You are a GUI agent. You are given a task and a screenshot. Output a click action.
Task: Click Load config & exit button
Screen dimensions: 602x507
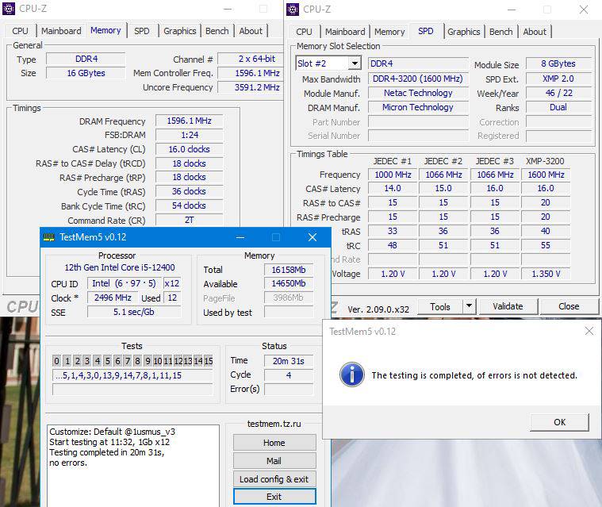click(x=274, y=479)
